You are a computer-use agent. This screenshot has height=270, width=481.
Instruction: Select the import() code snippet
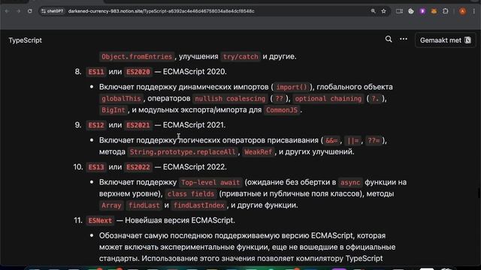291,87
